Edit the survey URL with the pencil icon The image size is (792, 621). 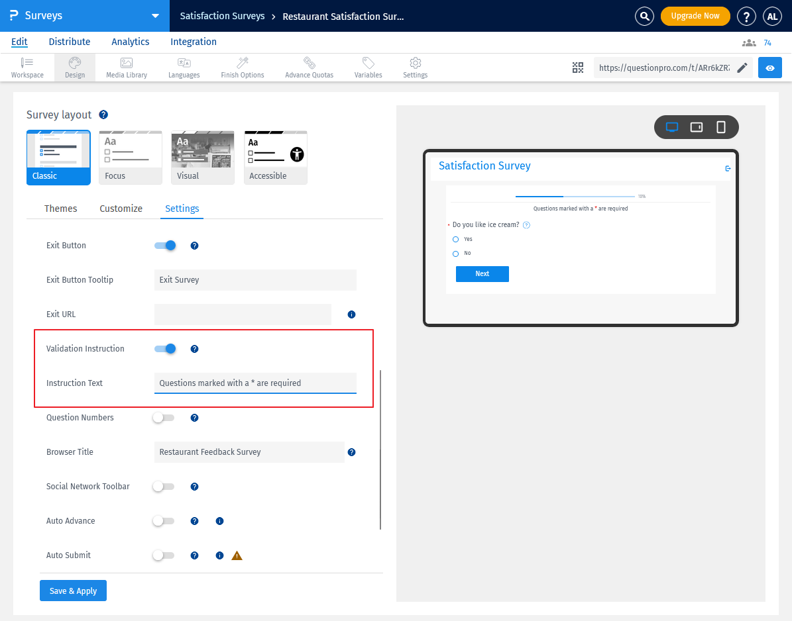point(742,67)
